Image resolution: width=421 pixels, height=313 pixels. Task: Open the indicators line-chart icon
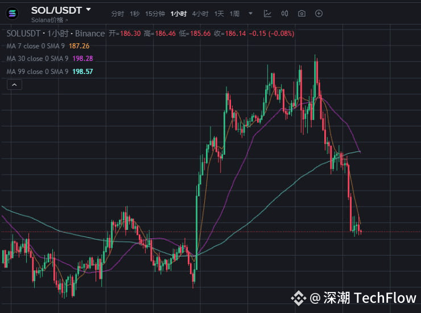(x=267, y=14)
